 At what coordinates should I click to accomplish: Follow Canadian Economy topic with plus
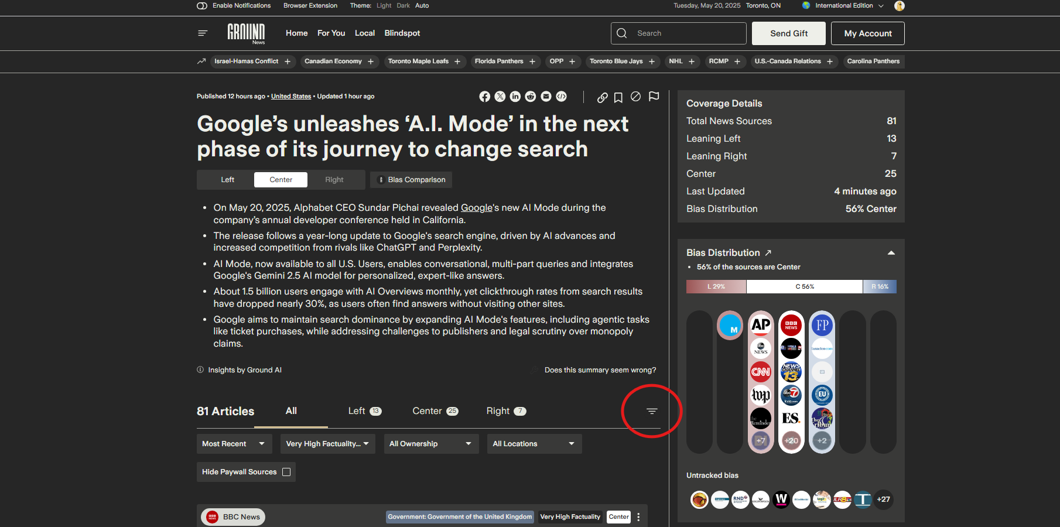tap(371, 61)
